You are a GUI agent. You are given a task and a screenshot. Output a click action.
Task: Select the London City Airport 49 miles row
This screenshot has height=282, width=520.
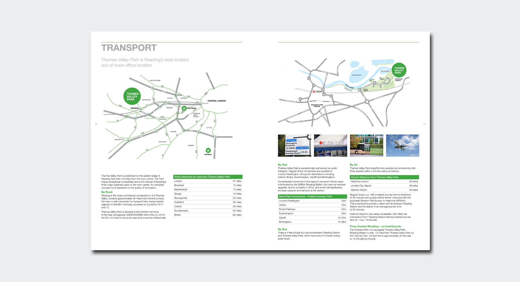(384, 186)
